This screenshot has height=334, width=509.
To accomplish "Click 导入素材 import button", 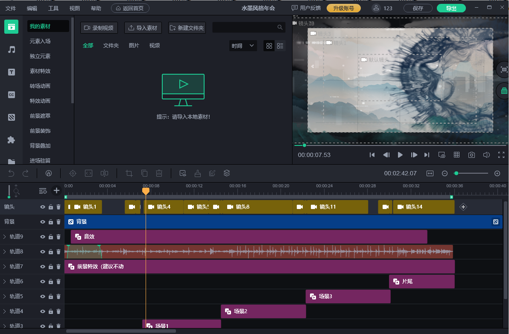I will [143, 28].
